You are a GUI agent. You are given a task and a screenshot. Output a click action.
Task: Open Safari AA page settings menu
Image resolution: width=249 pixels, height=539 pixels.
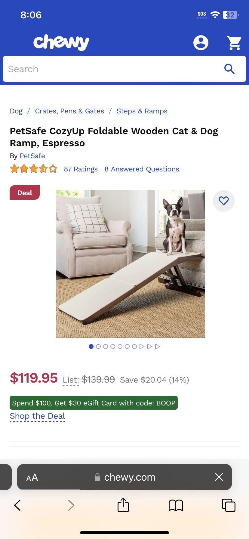[x=32, y=477]
